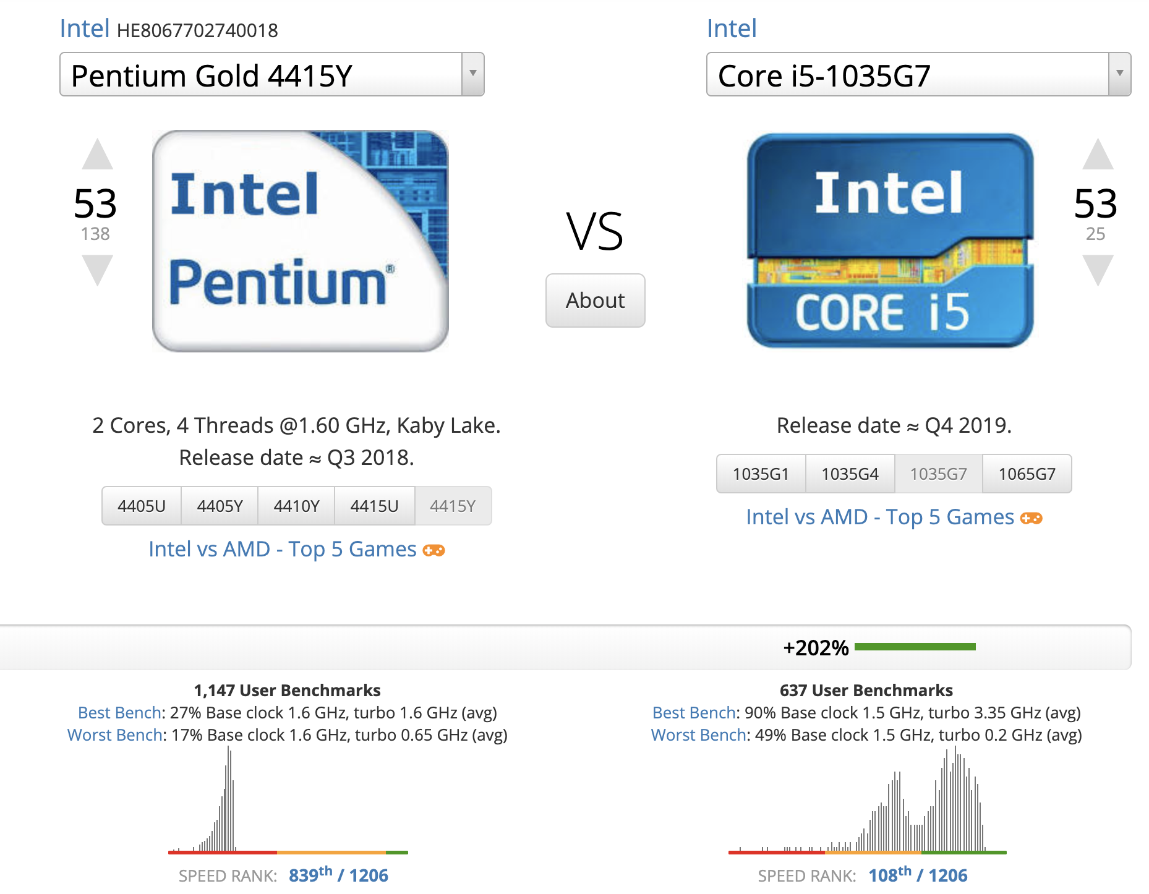Open the 108th / 1206 speed rank link
The width and height of the screenshot is (1149, 894).
[x=918, y=875]
